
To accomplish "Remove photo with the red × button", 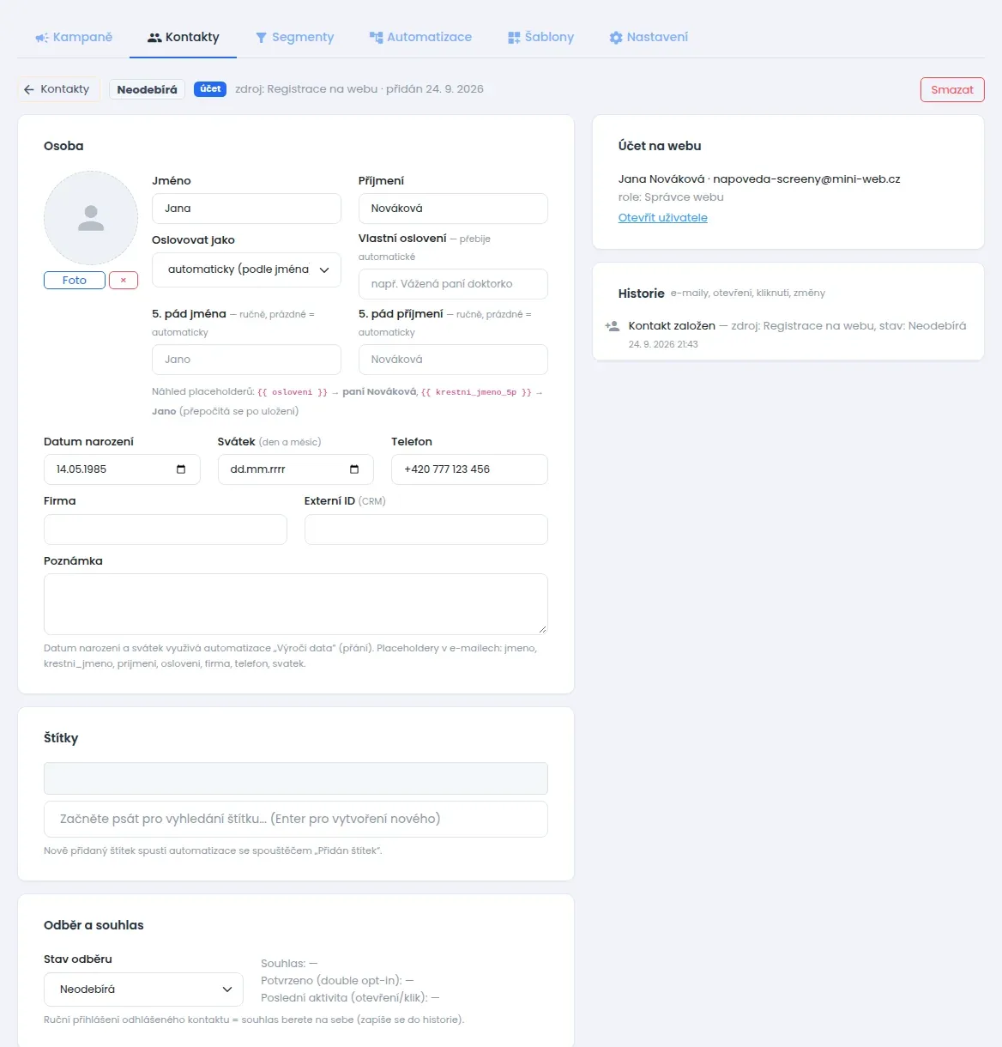I will click(x=124, y=280).
